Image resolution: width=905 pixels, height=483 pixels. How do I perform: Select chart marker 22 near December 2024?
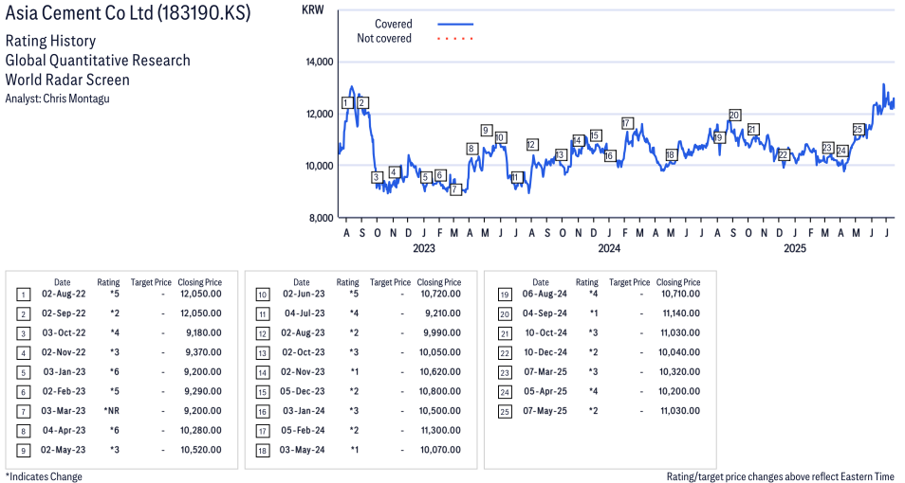pos(784,155)
